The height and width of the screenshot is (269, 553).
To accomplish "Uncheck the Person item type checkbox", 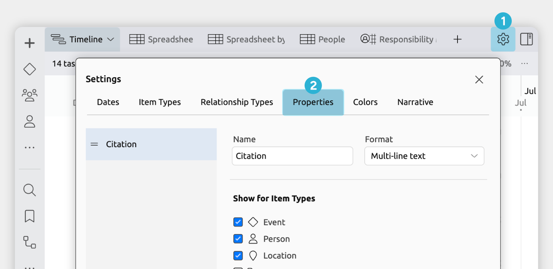I will 238,239.
